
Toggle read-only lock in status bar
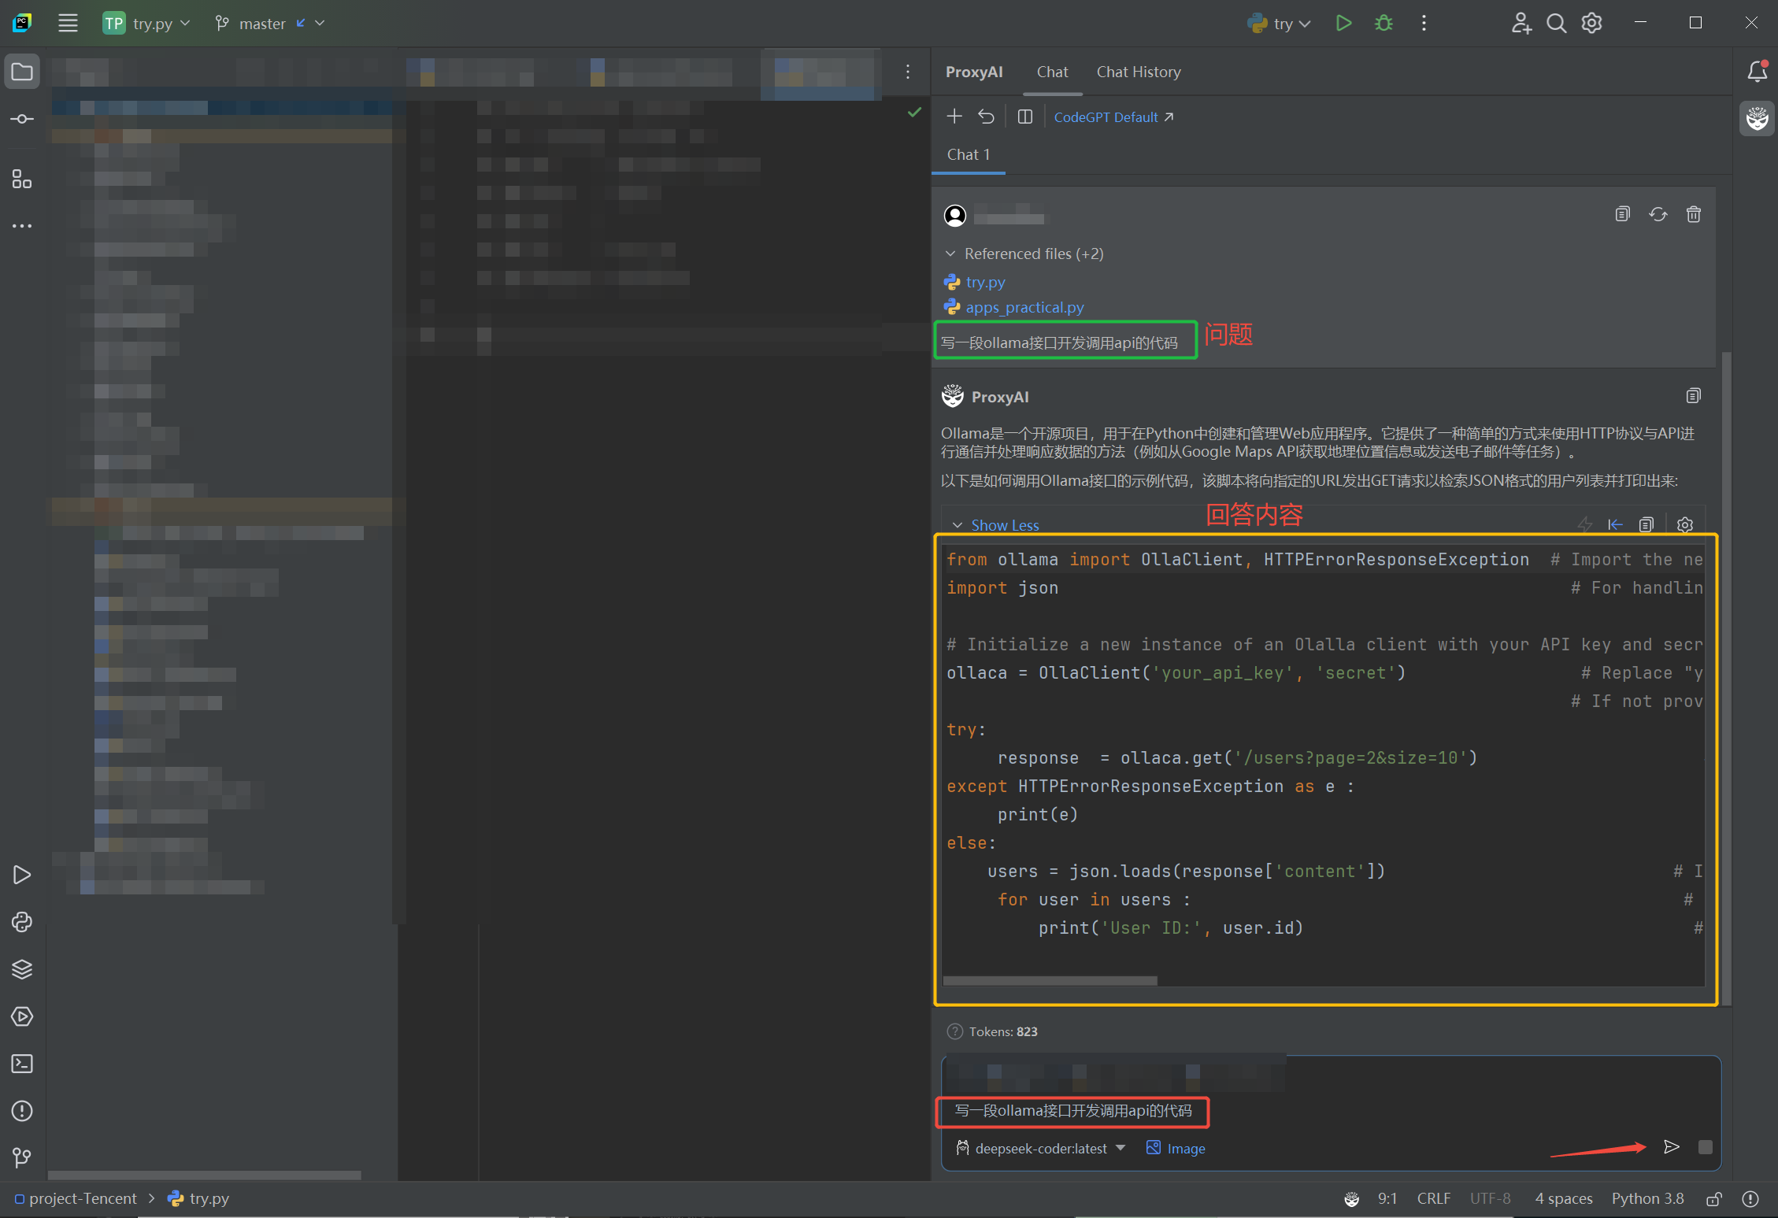(1713, 1199)
